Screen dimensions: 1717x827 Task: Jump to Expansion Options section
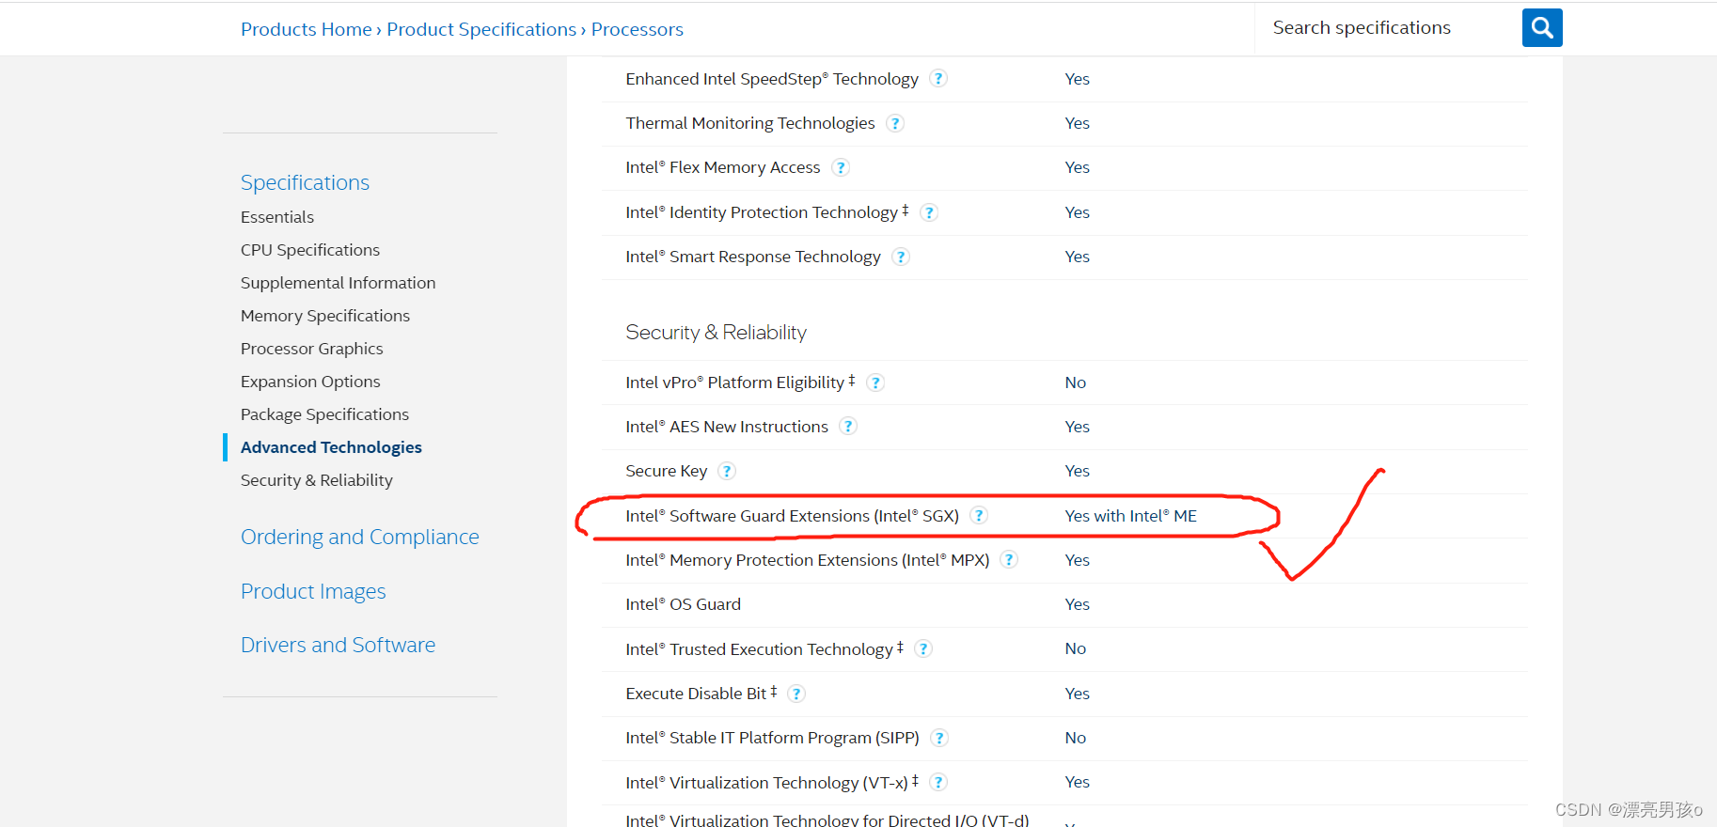[x=310, y=382]
